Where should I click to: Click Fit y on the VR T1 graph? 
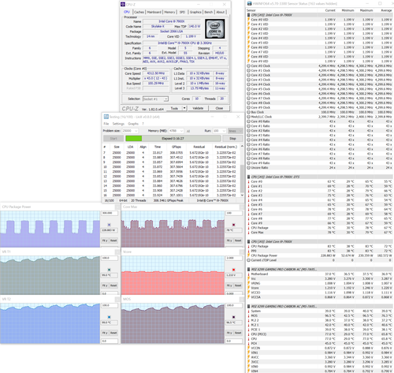(105, 285)
